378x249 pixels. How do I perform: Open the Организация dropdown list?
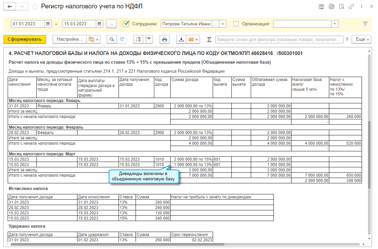pos(335,24)
